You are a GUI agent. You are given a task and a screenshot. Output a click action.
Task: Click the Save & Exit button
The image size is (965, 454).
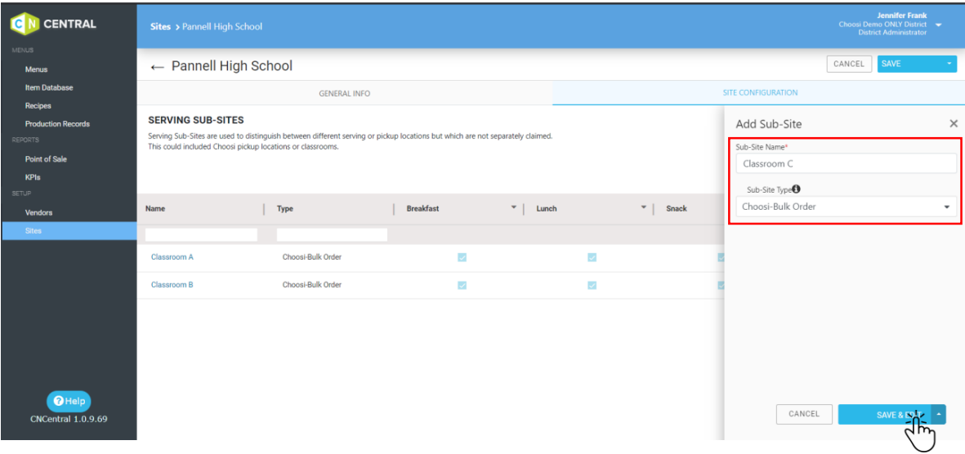pos(885,415)
